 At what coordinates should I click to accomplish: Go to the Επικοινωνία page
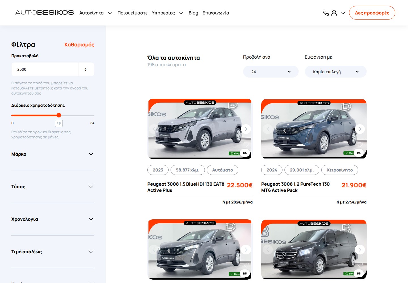pyautogui.click(x=216, y=13)
